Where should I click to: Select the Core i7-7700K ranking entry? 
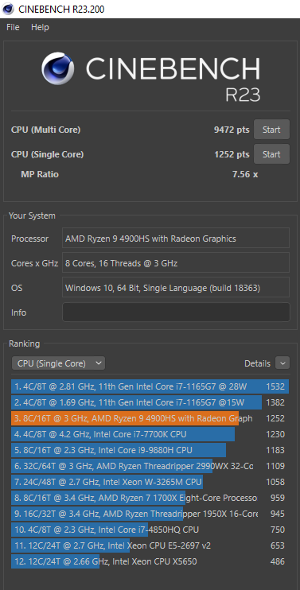pyautogui.click(x=150, y=434)
